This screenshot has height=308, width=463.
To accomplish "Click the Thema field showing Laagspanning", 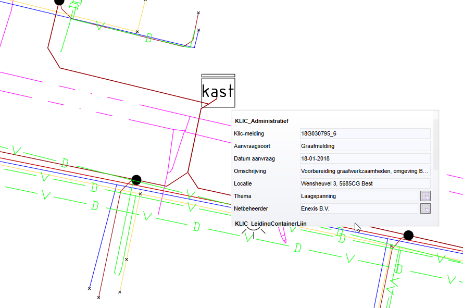I will coord(358,196).
